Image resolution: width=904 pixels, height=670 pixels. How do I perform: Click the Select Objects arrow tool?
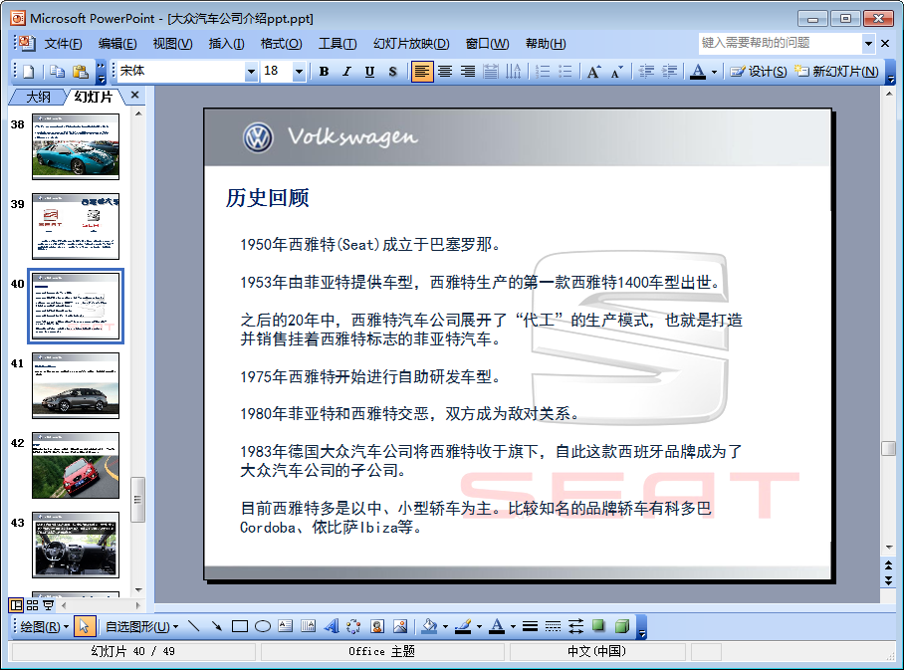tap(85, 627)
